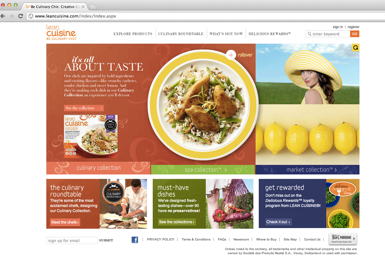Viewport: 385px width, 258px height.
Task: Click the globe site icon in address bar
Action: tap(31, 16)
